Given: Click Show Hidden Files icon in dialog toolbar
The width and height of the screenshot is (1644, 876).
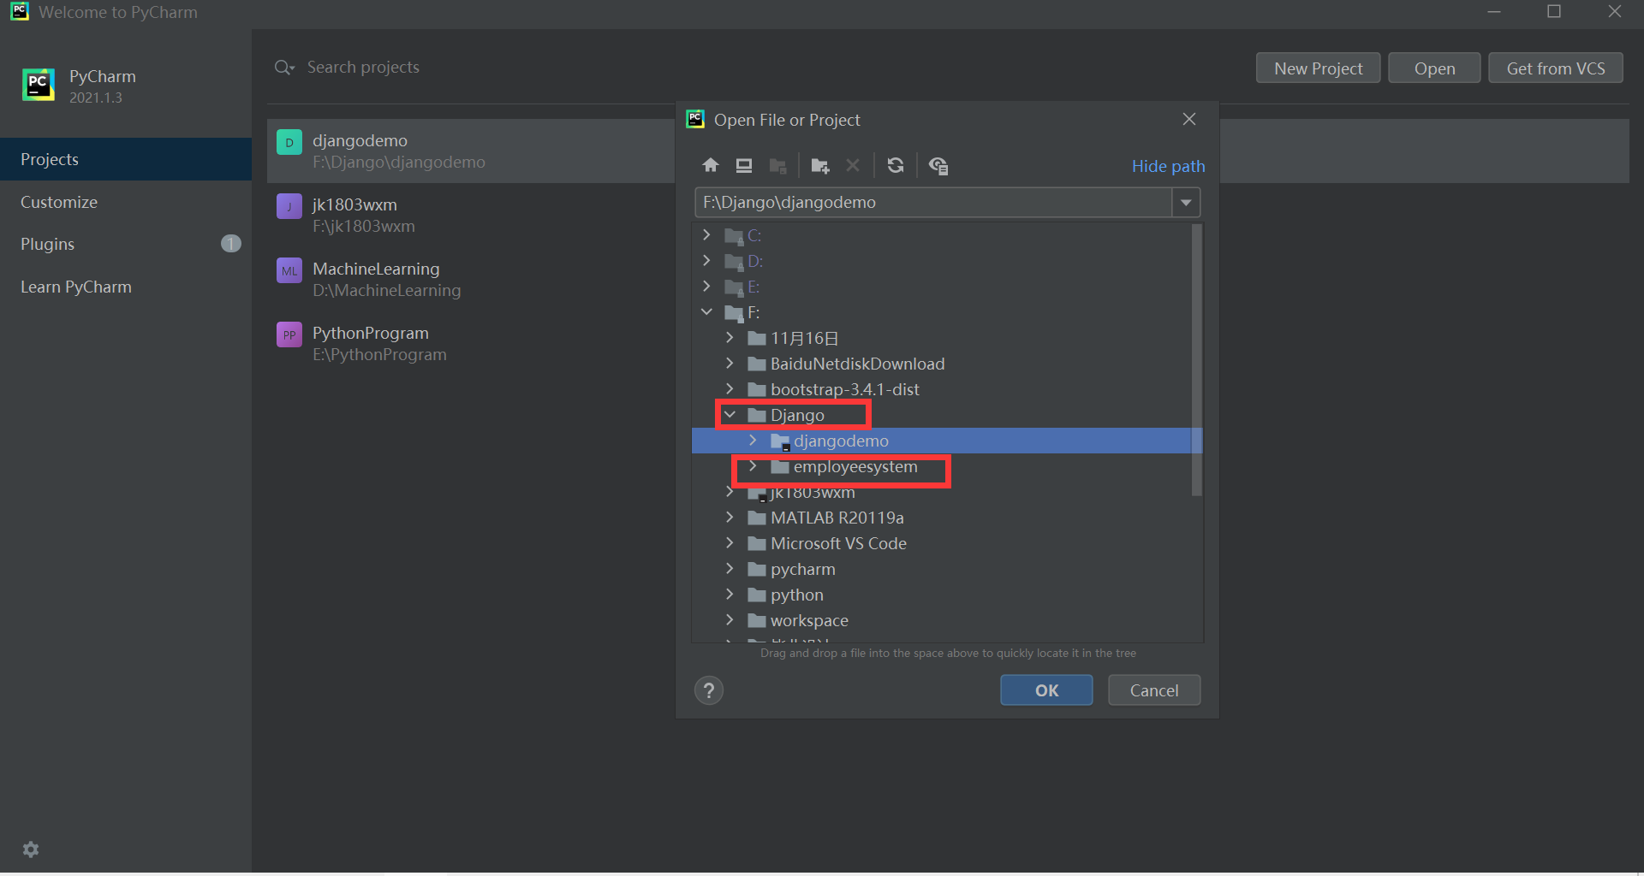Looking at the screenshot, I should tap(938, 165).
